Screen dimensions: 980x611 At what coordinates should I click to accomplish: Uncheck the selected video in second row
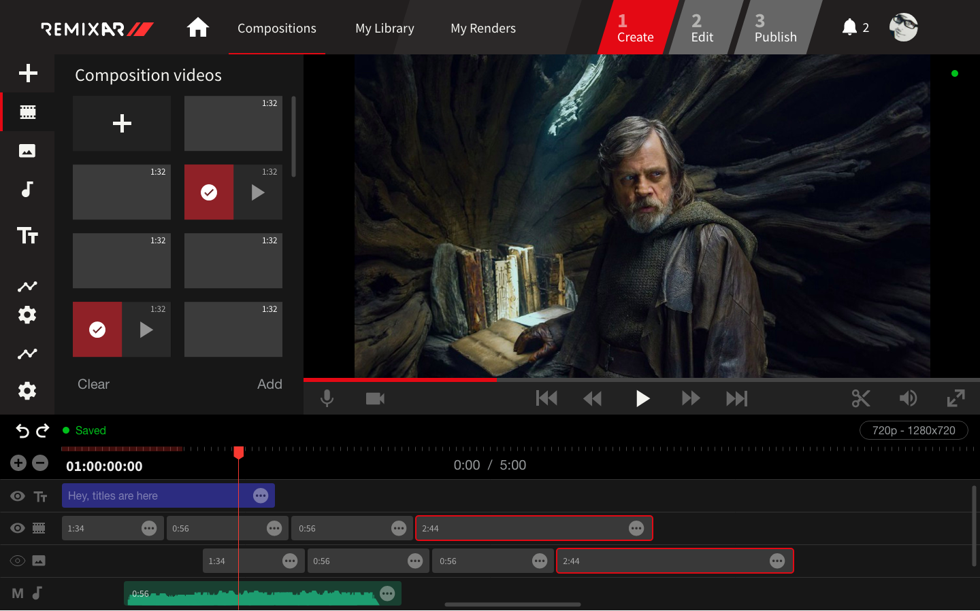pos(209,192)
